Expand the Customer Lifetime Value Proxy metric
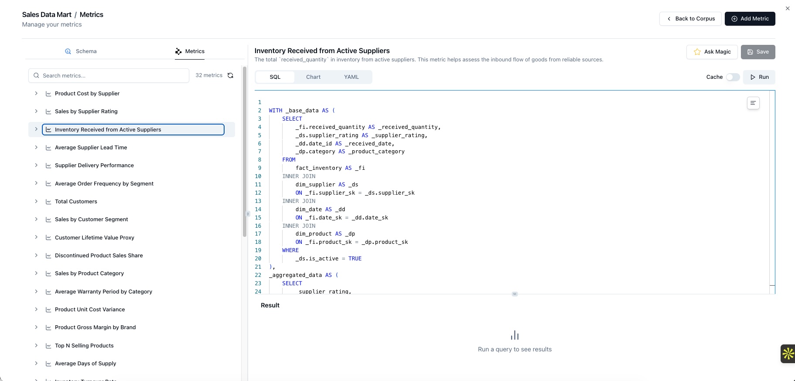This screenshot has height=381, width=795. 36,237
